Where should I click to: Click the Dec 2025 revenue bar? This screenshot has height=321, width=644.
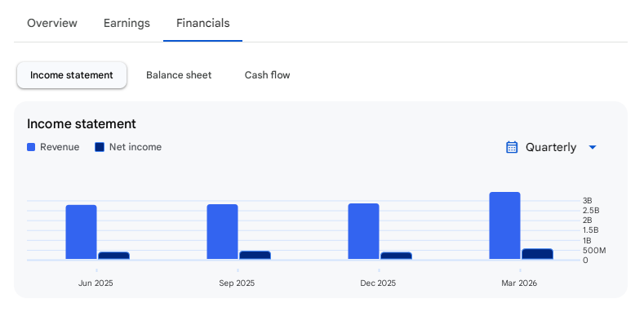click(x=363, y=231)
